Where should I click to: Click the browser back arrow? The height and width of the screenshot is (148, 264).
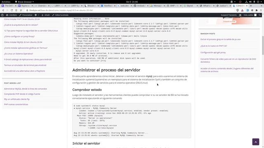3,10
